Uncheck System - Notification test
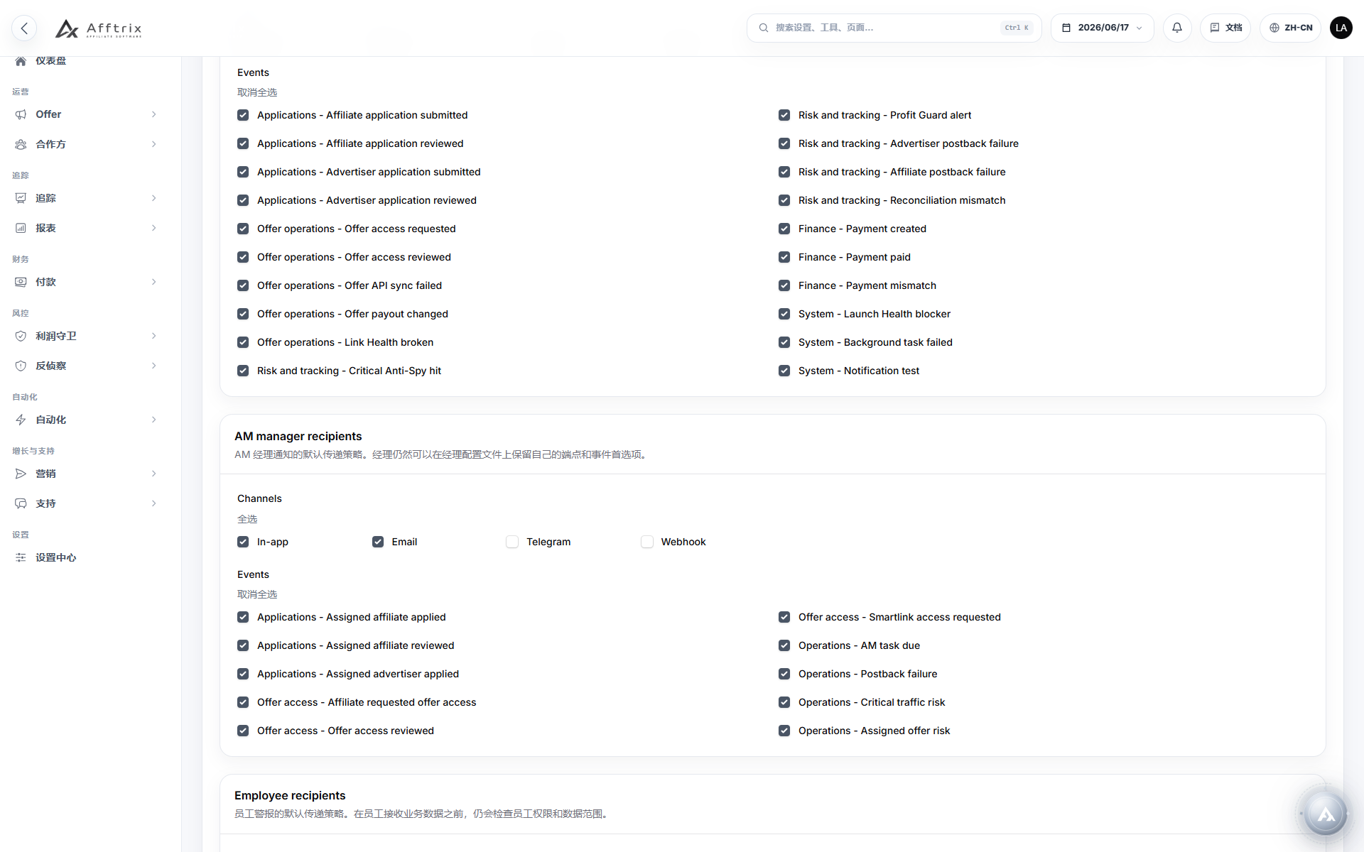 click(784, 371)
